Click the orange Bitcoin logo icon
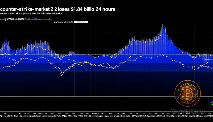213x122 pixels. click(x=187, y=93)
